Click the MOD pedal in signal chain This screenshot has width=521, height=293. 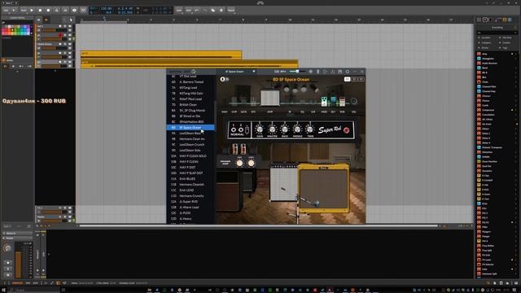point(324,101)
